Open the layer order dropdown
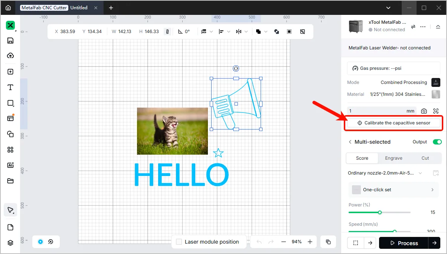 [207, 32]
